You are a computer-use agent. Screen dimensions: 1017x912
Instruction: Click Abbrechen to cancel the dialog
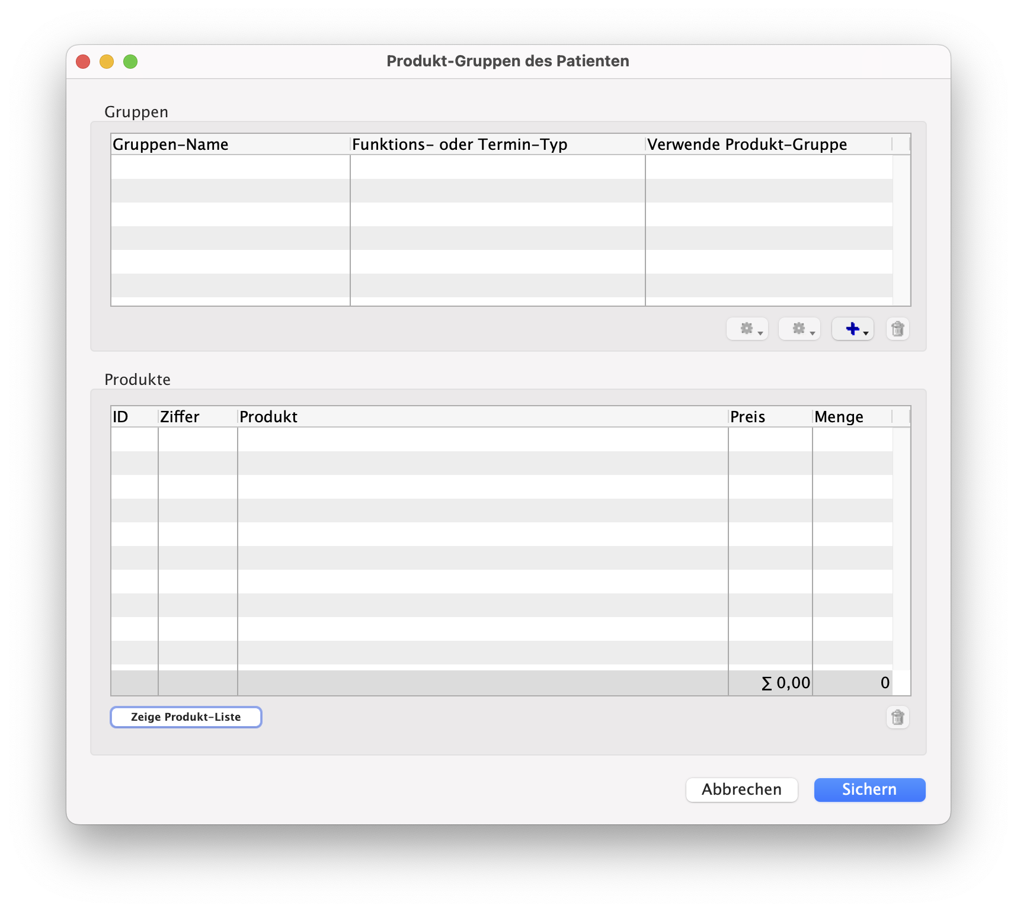[x=741, y=789]
